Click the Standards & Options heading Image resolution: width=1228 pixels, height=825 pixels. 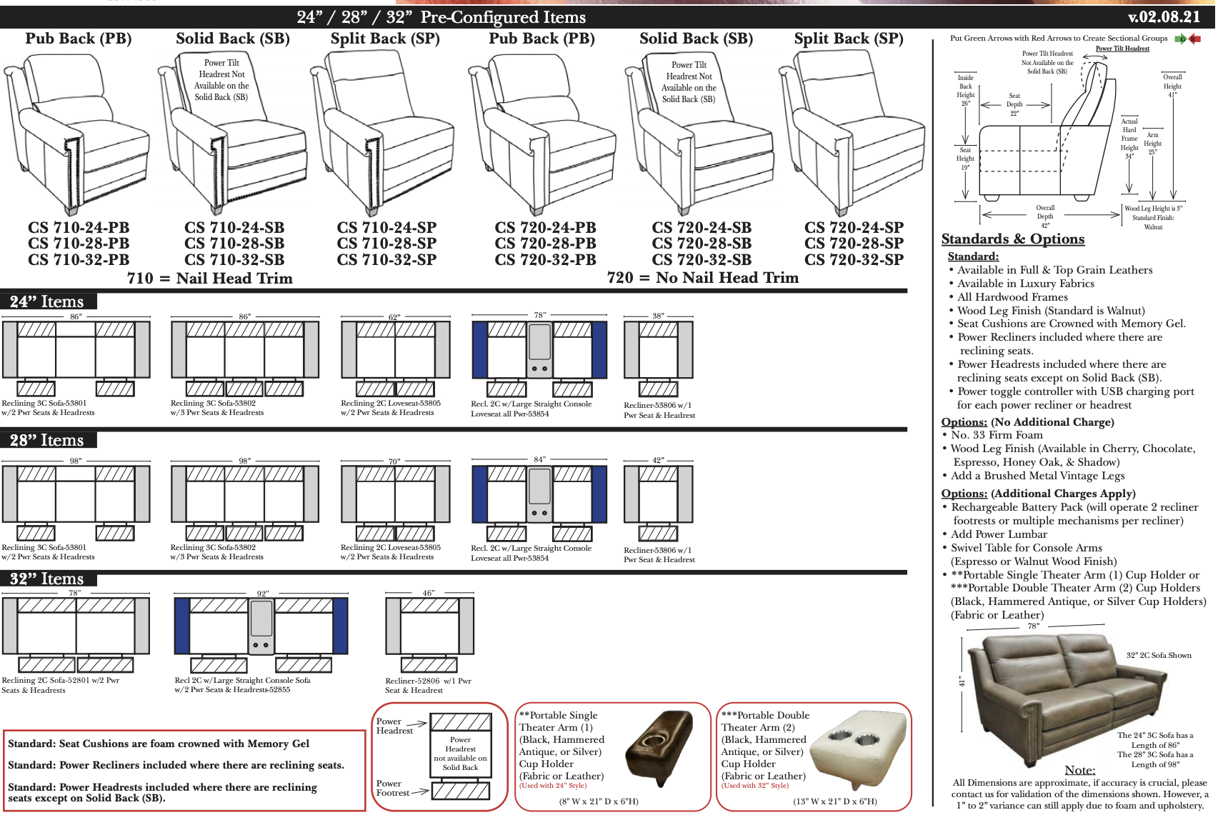[1012, 239]
